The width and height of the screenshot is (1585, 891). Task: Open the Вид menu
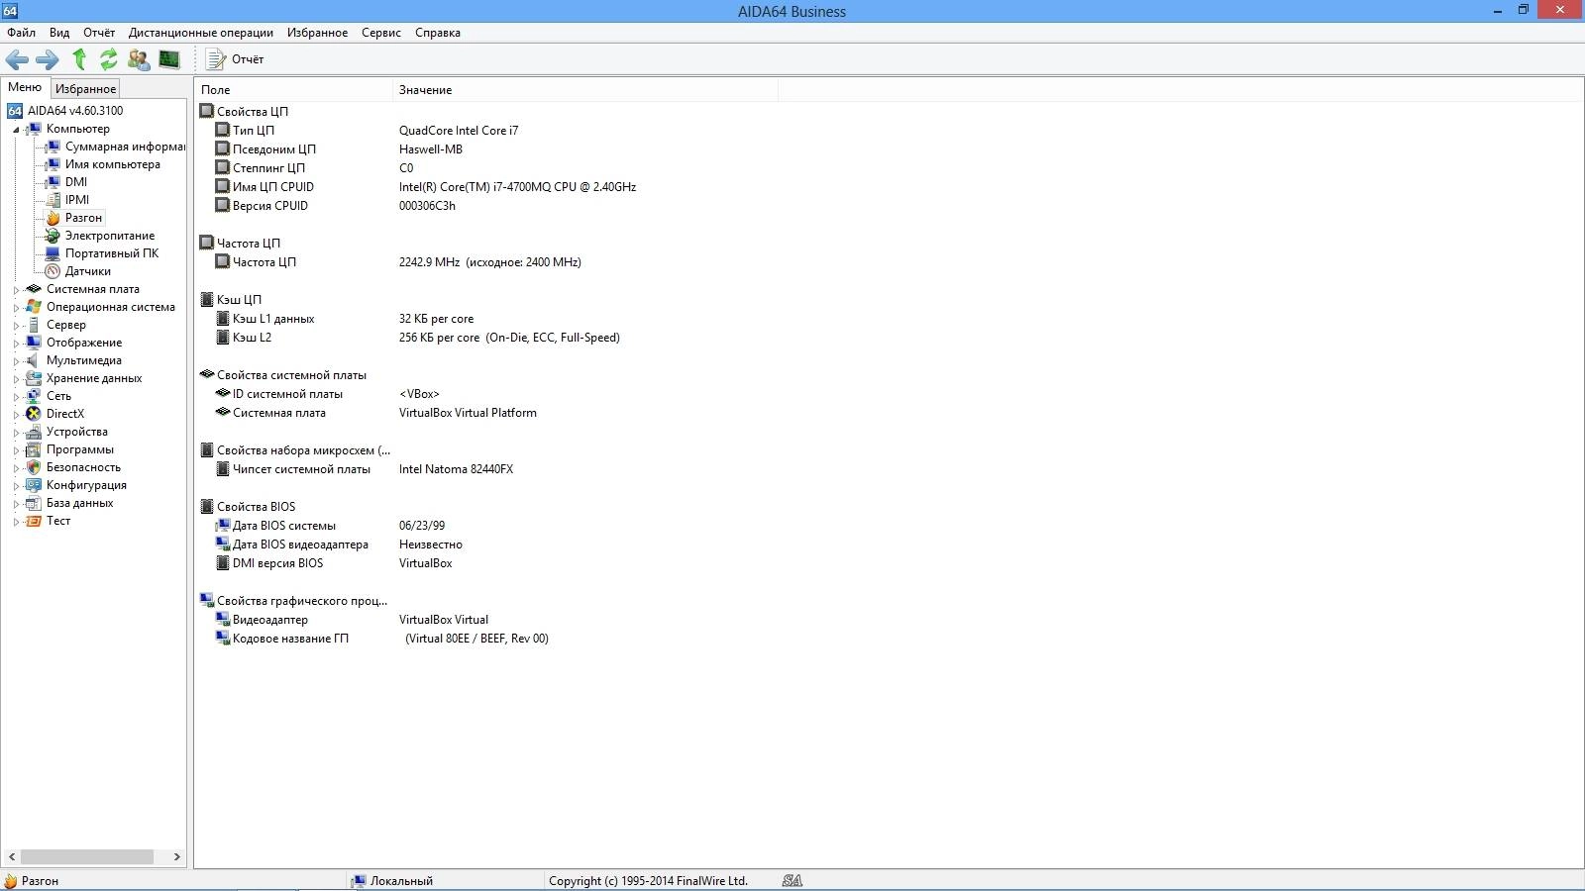pos(59,33)
